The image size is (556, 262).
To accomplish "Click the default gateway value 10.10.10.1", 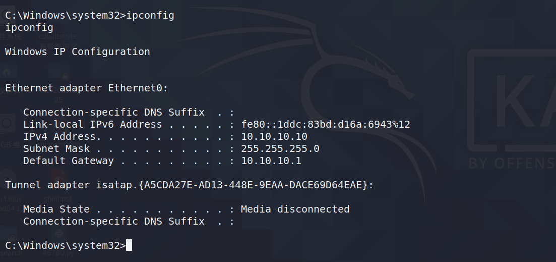I will coord(271,161).
